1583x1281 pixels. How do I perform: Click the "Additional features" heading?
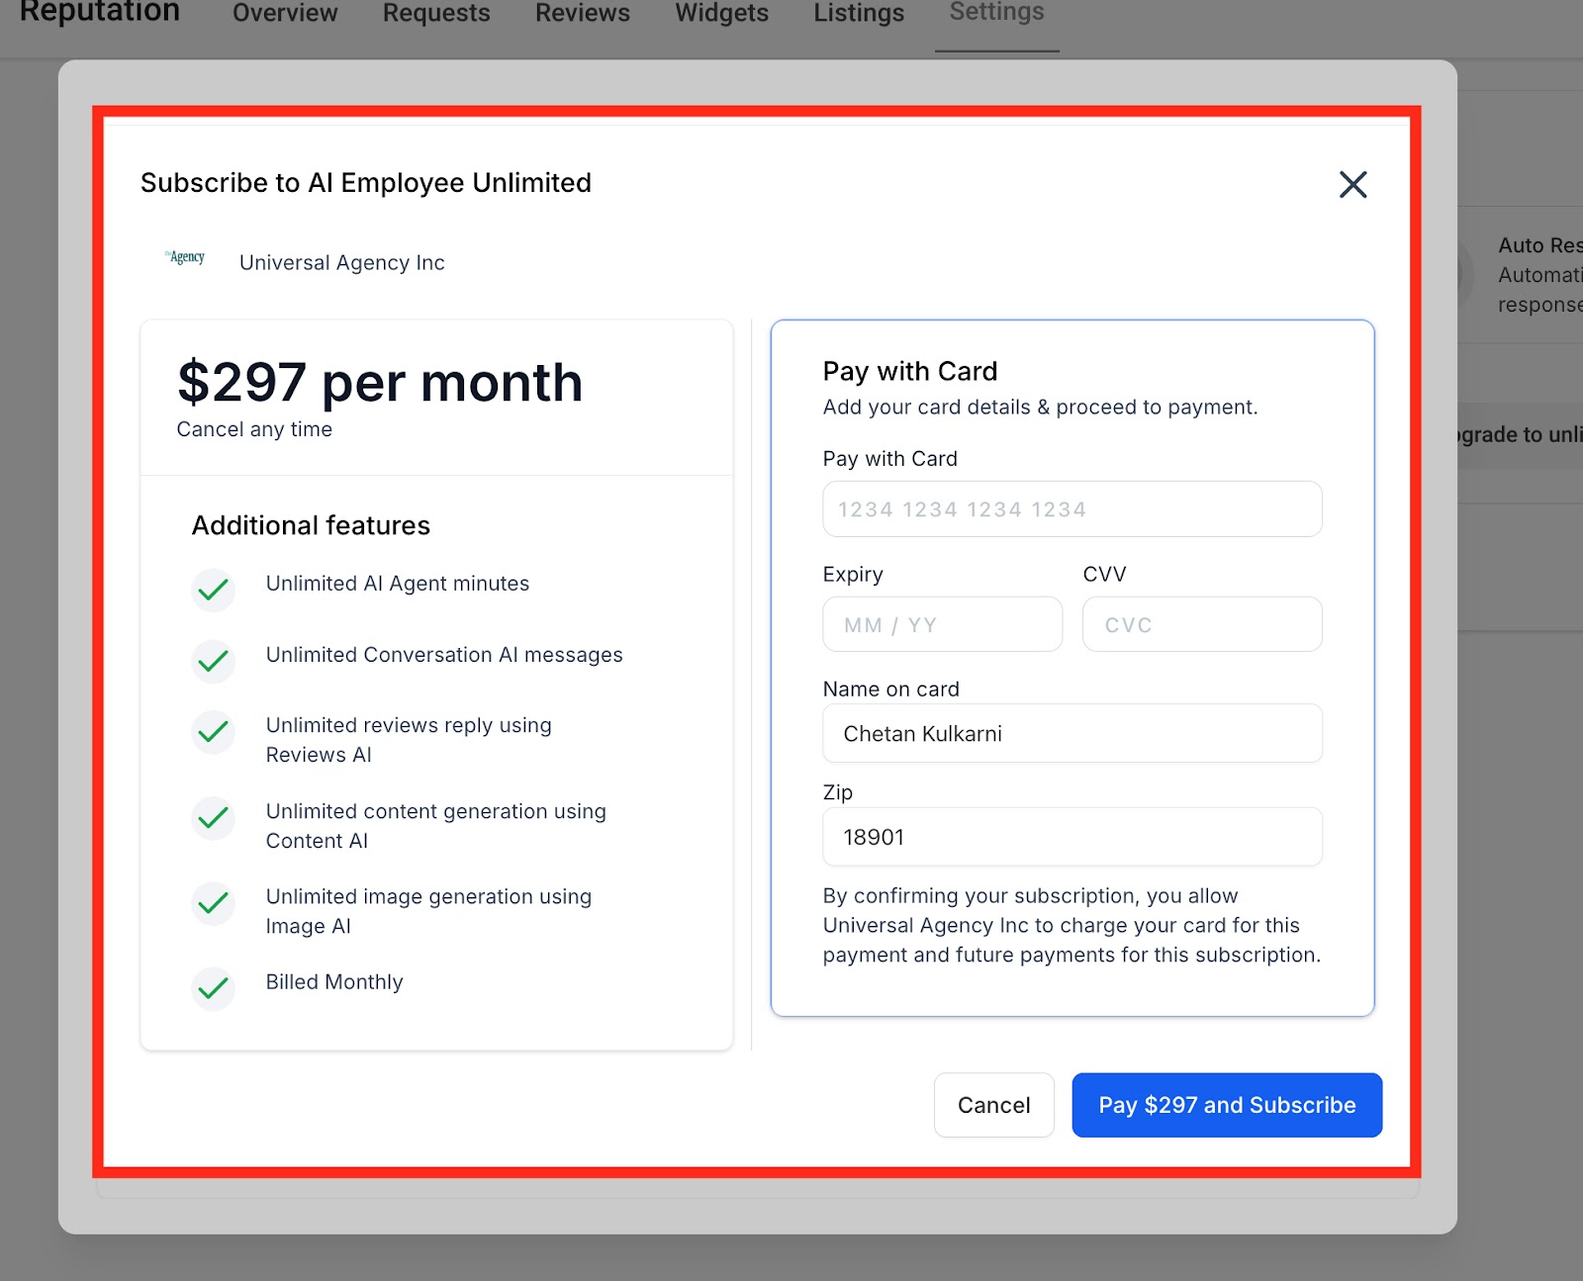(311, 525)
